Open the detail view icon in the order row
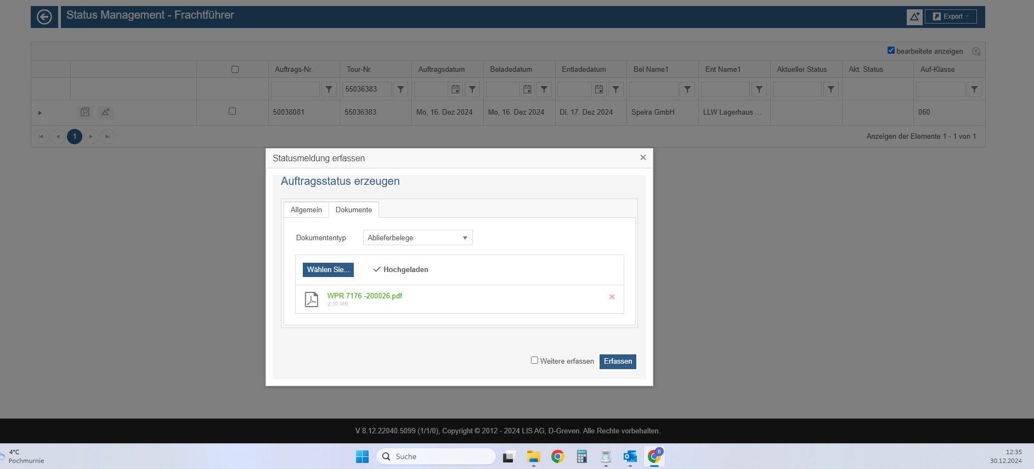 [x=84, y=112]
